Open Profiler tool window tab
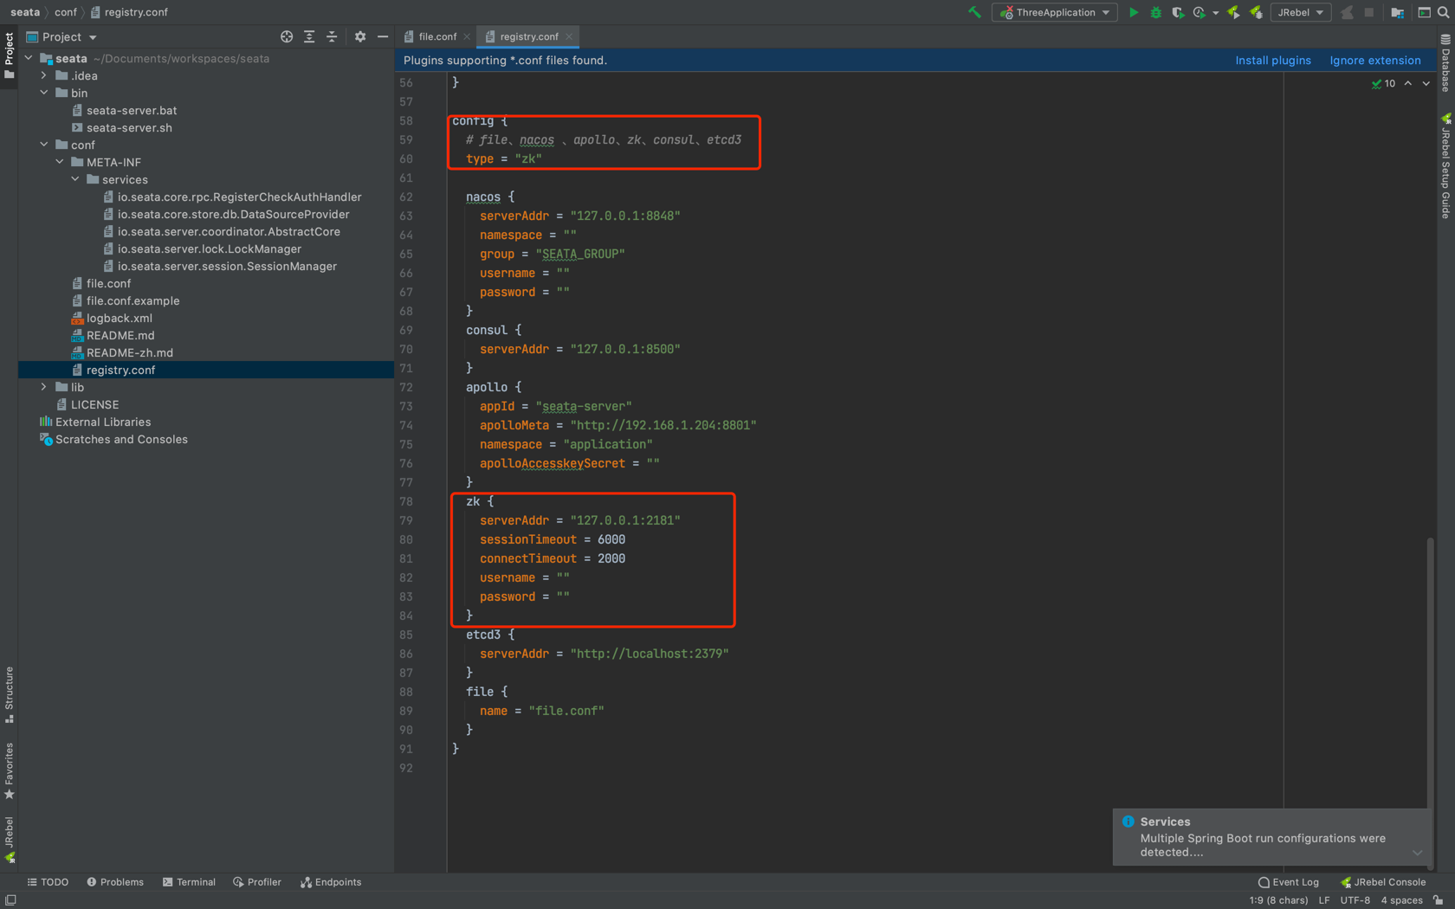This screenshot has height=909, width=1455. click(x=257, y=882)
